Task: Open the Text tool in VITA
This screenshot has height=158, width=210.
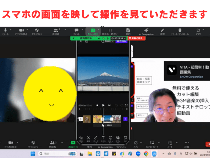Action: coord(103,138)
